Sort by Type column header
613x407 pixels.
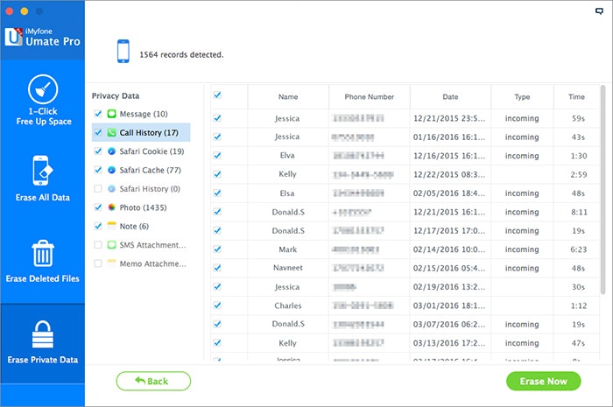(522, 97)
